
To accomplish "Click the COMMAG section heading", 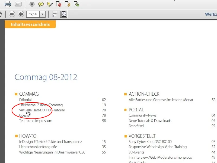I will 29,94.
